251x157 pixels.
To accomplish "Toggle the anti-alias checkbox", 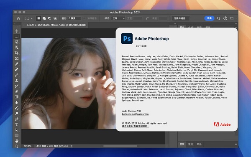I will pos(85,18).
